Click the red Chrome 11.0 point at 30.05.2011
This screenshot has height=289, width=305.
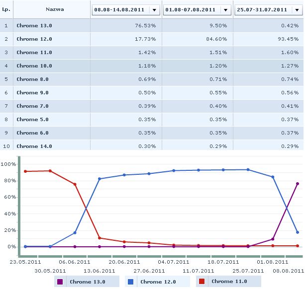[50, 171]
